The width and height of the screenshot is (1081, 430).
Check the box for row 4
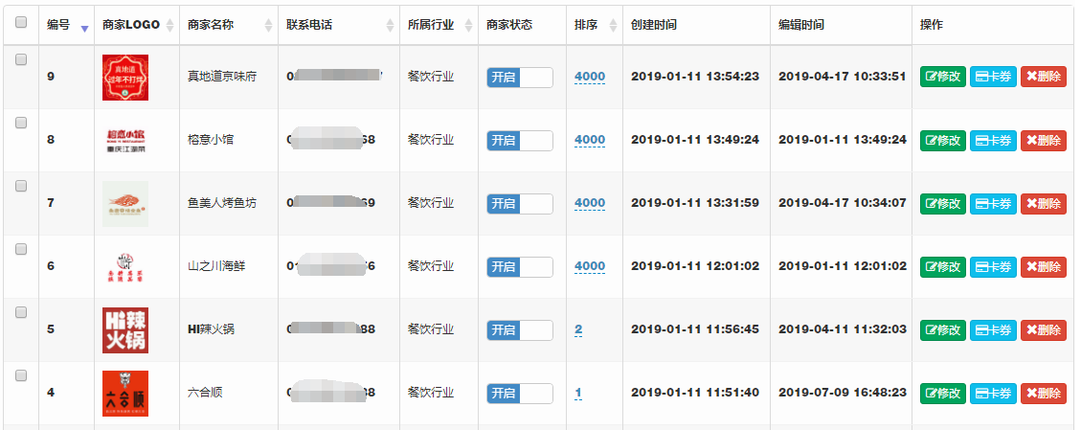coord(21,375)
